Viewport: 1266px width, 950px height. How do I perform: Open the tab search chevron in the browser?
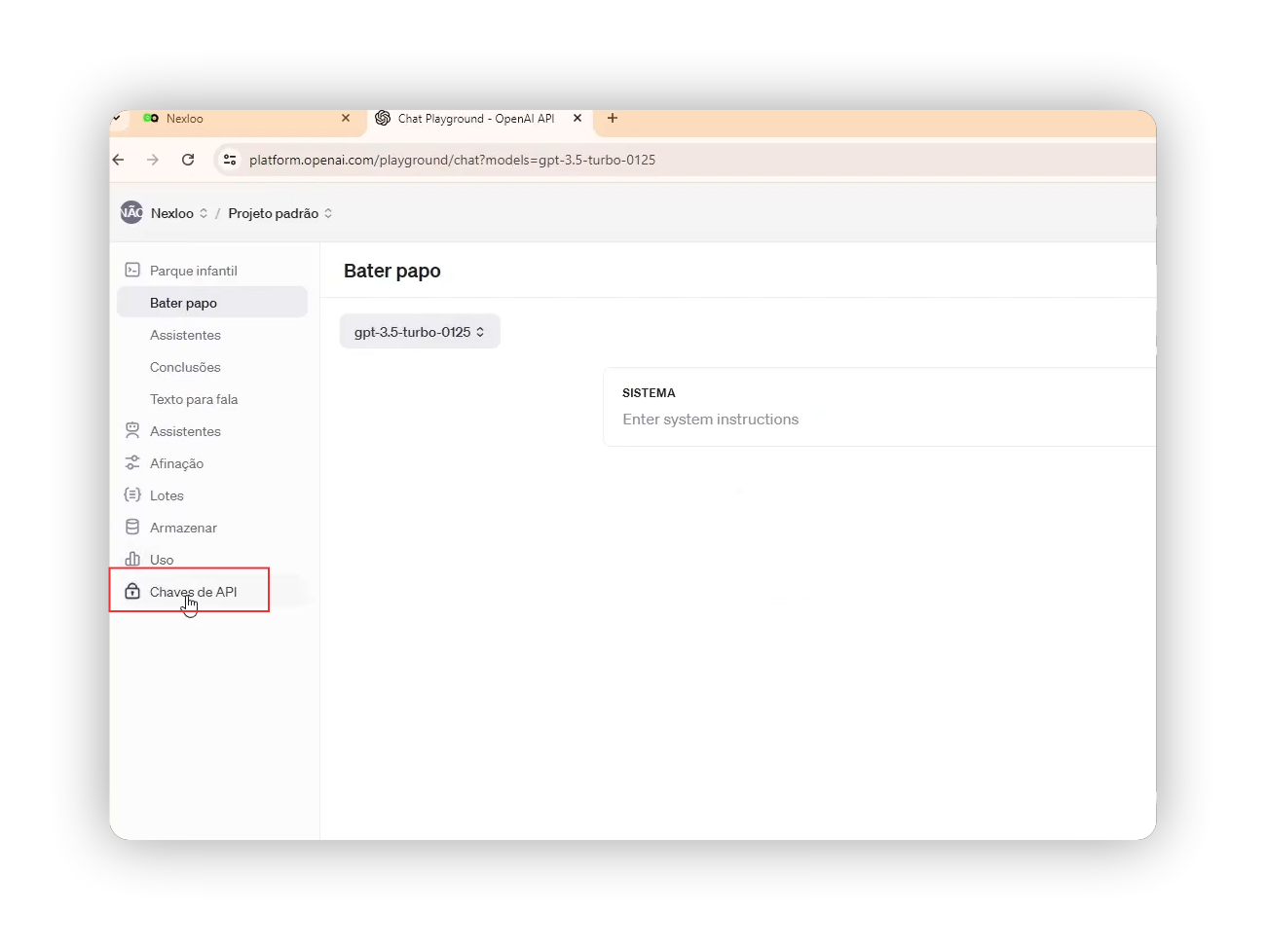coord(116,118)
